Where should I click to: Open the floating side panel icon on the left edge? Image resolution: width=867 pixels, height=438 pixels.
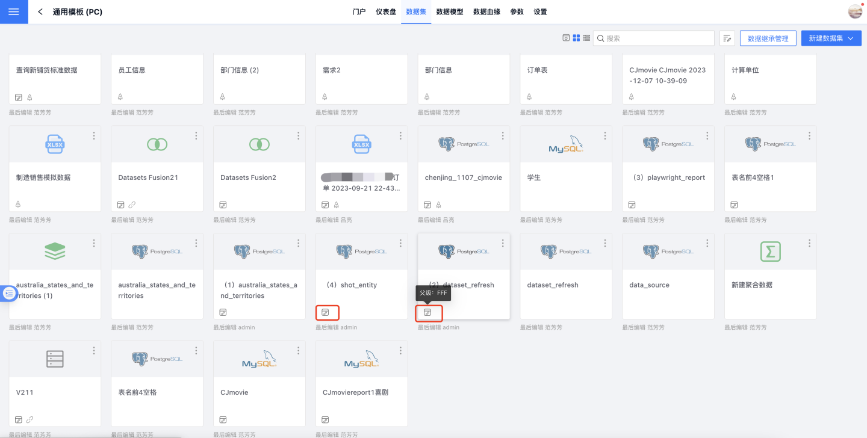pyautogui.click(x=9, y=293)
